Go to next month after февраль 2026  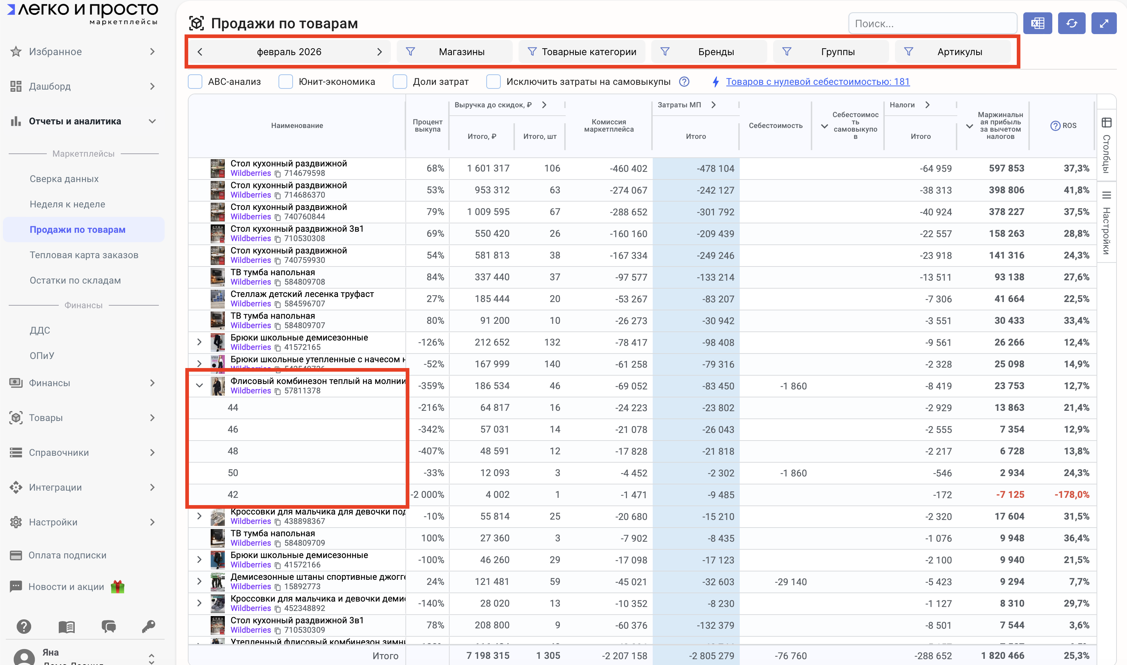pos(379,52)
